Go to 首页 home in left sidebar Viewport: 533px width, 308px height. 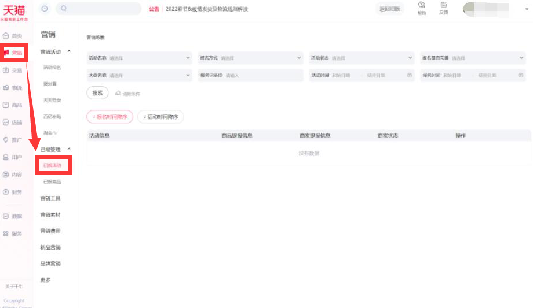coord(13,36)
